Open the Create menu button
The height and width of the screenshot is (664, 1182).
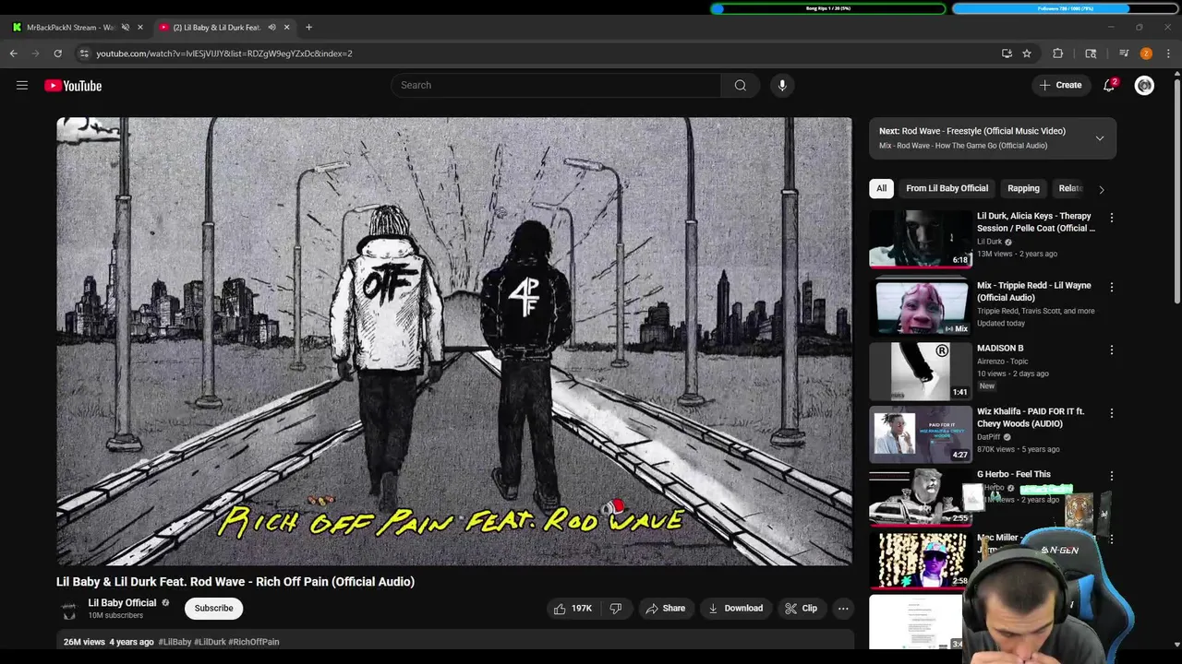[1060, 85]
